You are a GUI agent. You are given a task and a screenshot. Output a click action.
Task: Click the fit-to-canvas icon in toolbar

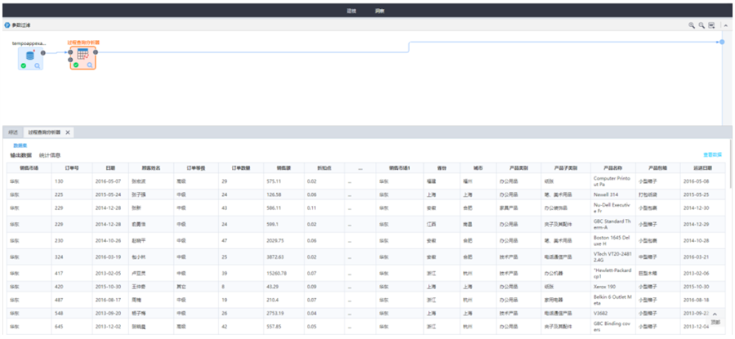coord(711,25)
